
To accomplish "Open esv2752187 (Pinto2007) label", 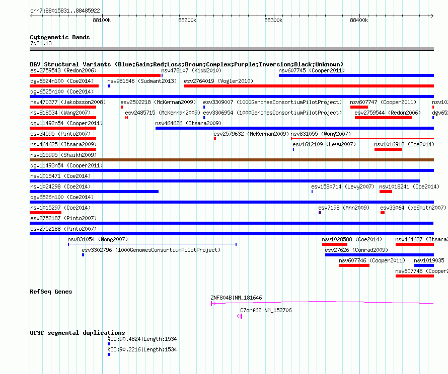I will (63, 218).
